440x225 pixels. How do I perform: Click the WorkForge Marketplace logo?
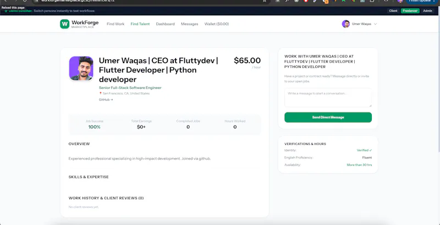click(x=79, y=24)
